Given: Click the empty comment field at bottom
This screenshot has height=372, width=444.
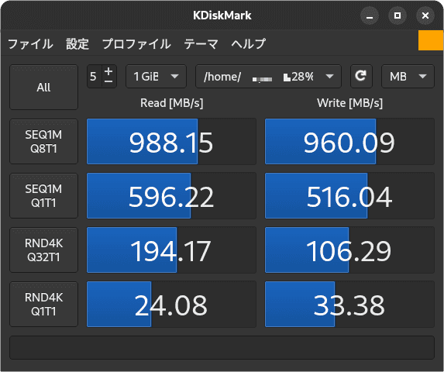Looking at the screenshot, I should tap(222, 348).
